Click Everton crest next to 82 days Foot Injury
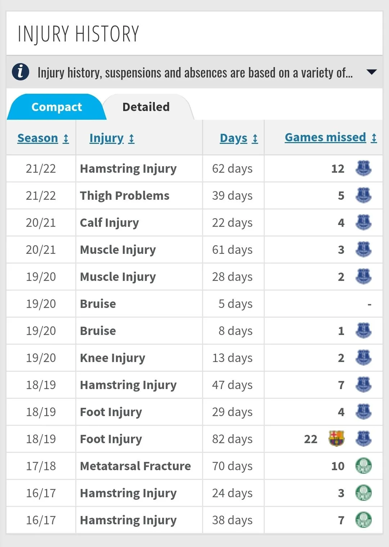 363,438
